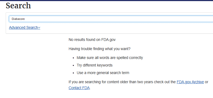Focus the search field containing Diabacore
The height and width of the screenshot is (98, 213).
tap(111, 19)
